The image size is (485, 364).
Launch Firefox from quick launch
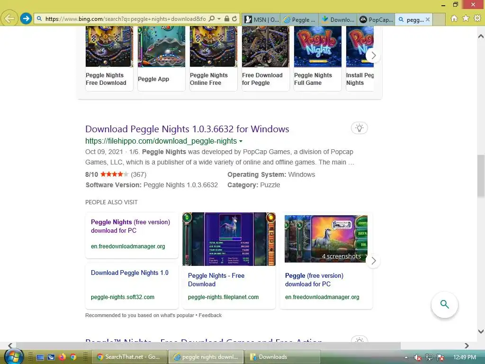(62, 357)
